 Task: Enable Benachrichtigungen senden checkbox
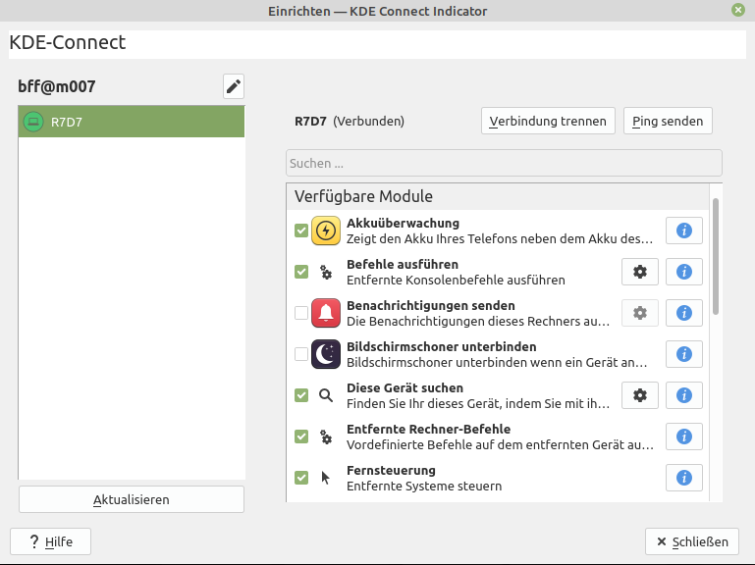point(301,313)
